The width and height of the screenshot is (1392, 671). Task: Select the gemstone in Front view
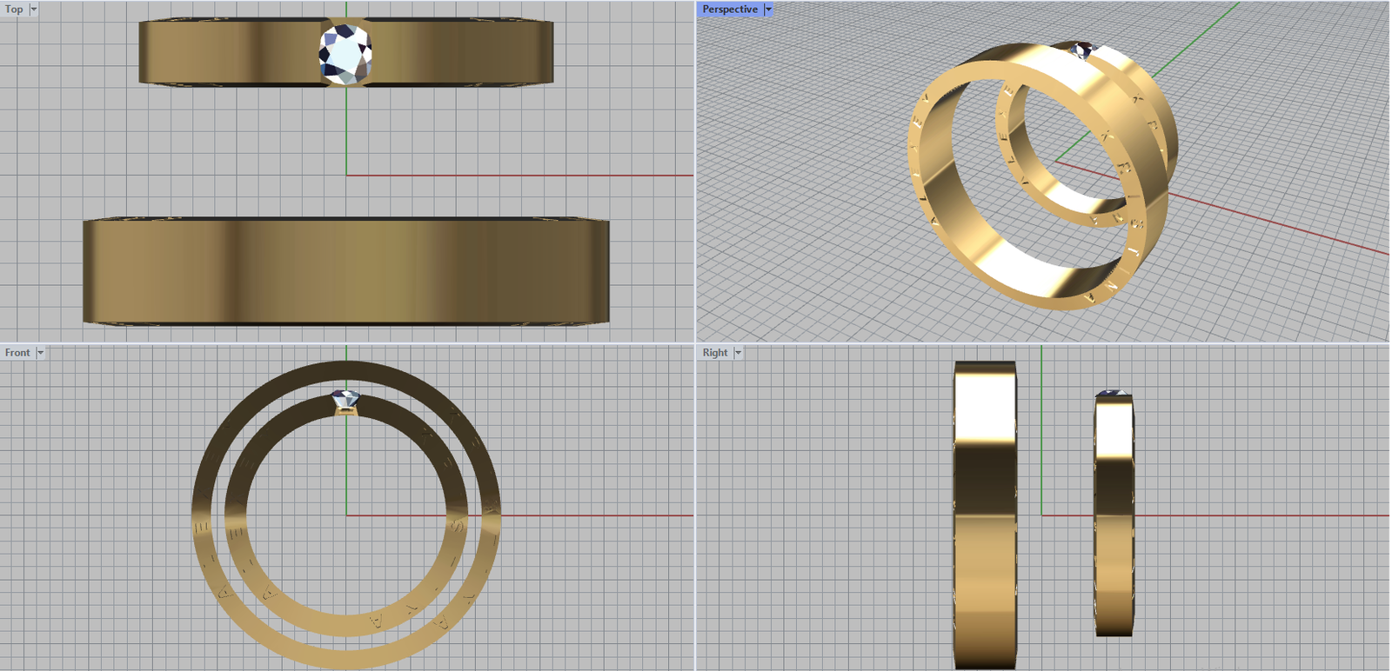point(345,400)
